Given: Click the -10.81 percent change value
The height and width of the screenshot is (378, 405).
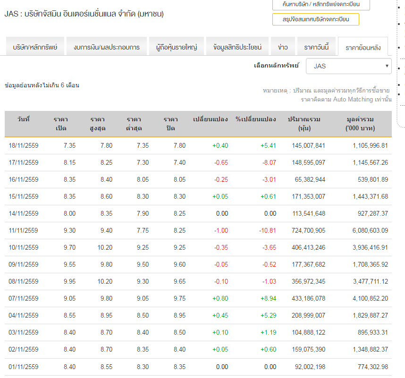Looking at the screenshot, I should point(267,230).
